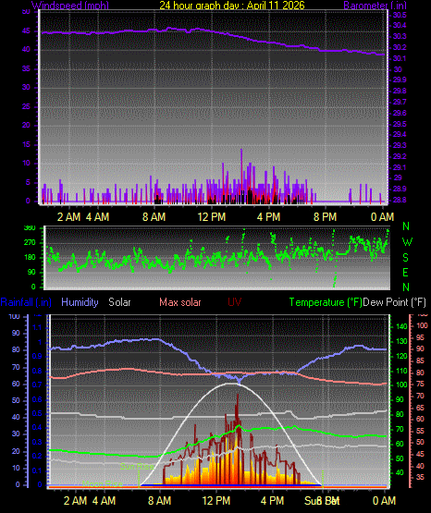
Task: Click '8 PM' under the windspeed graph
Action: (325, 217)
